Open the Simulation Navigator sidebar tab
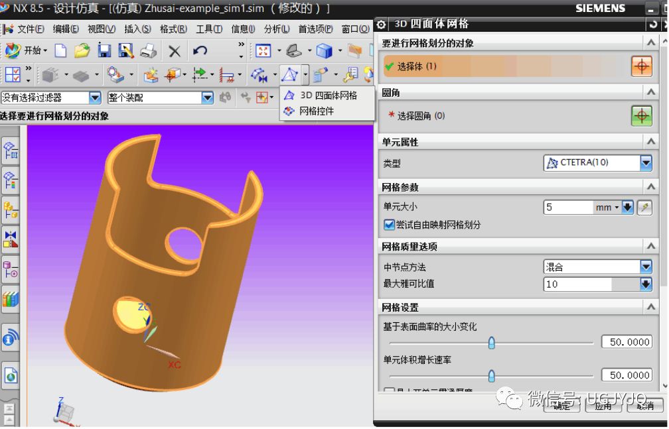The image size is (669, 429). 11,149
